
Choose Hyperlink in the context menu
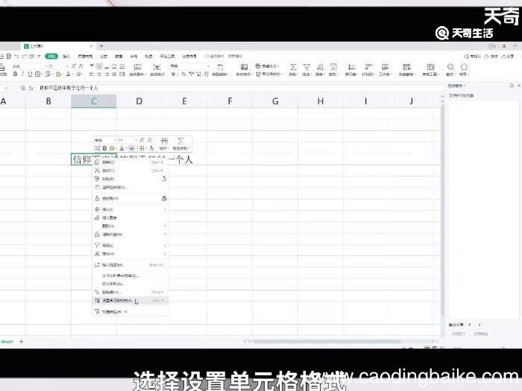[130, 292]
